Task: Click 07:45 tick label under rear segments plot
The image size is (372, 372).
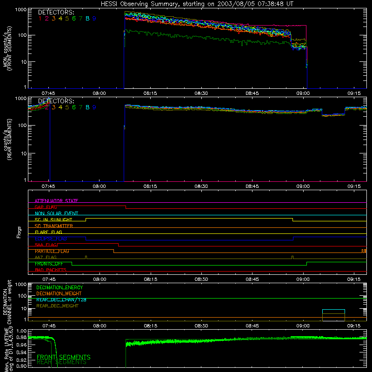Action: (x=48, y=186)
